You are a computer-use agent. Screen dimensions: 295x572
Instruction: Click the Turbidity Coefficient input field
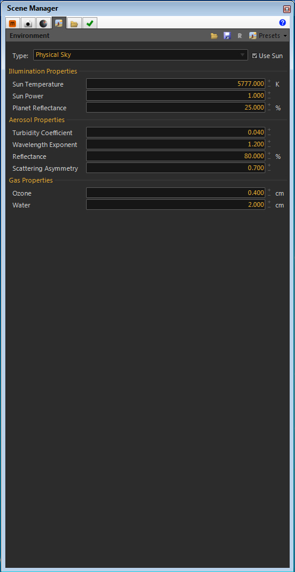click(176, 132)
